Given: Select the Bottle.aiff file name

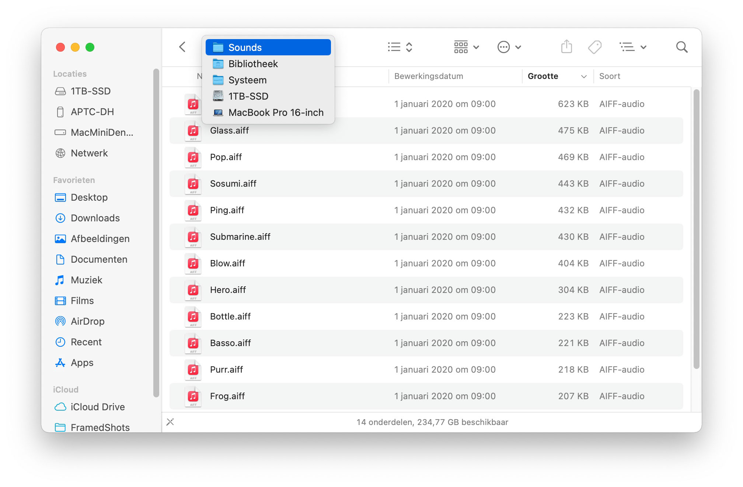Looking at the screenshot, I should pyautogui.click(x=230, y=317).
